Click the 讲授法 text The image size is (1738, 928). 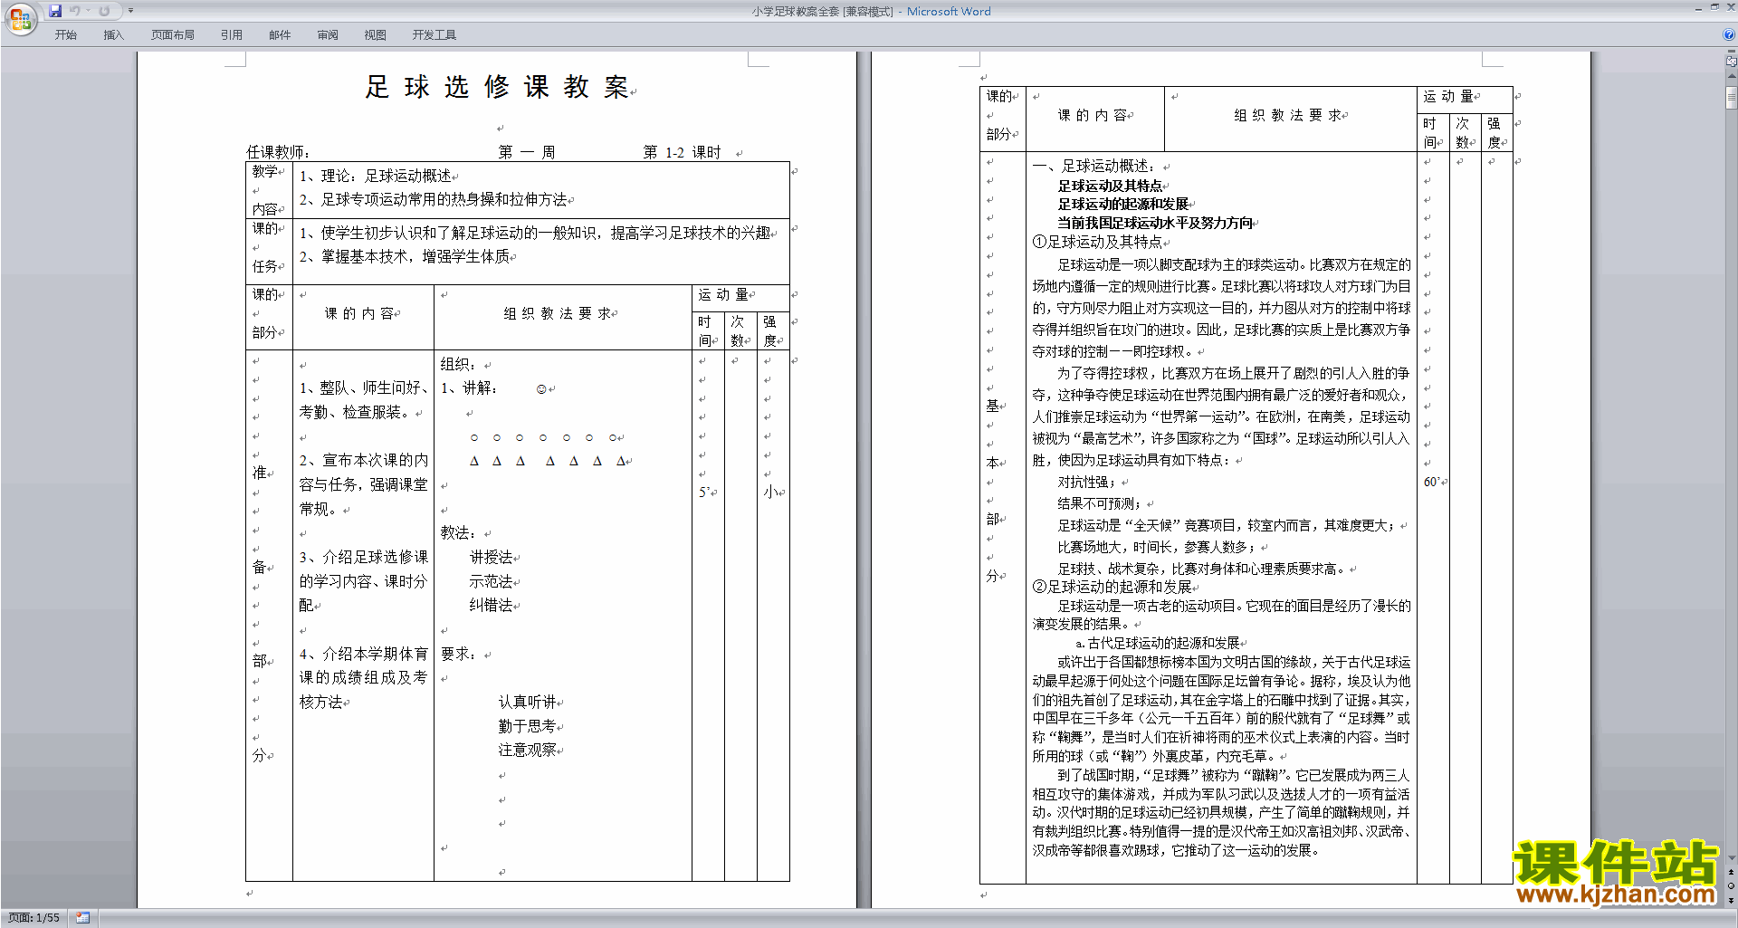point(491,557)
